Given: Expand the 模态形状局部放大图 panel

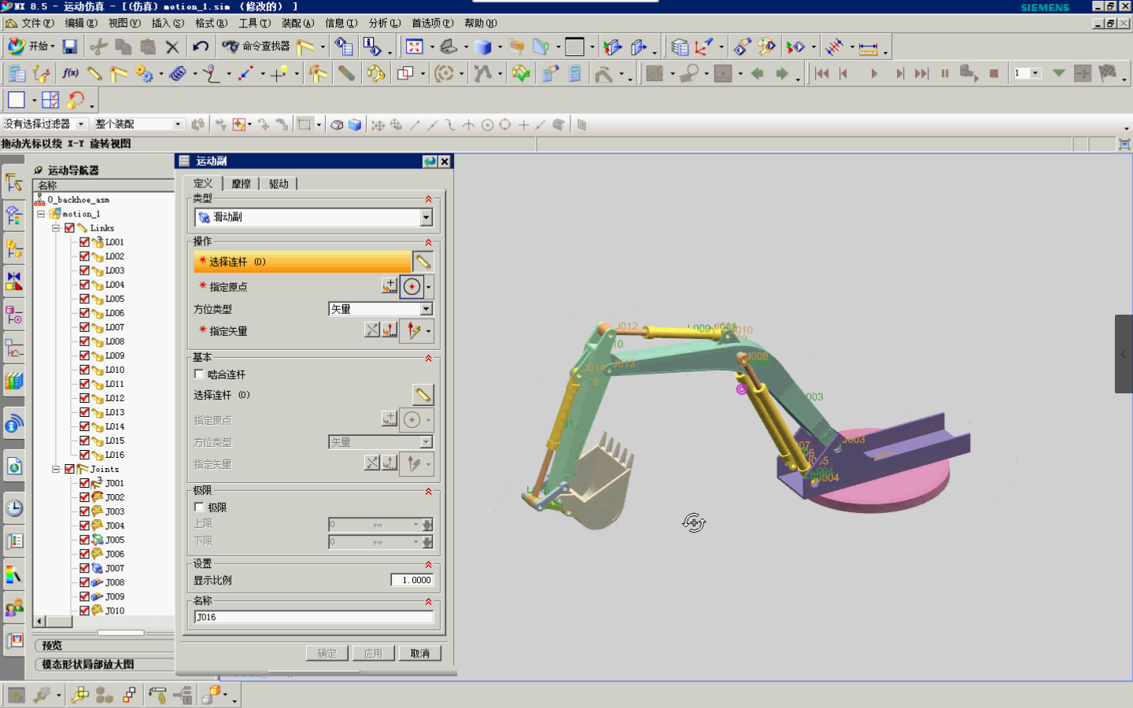Looking at the screenshot, I should point(104,664).
